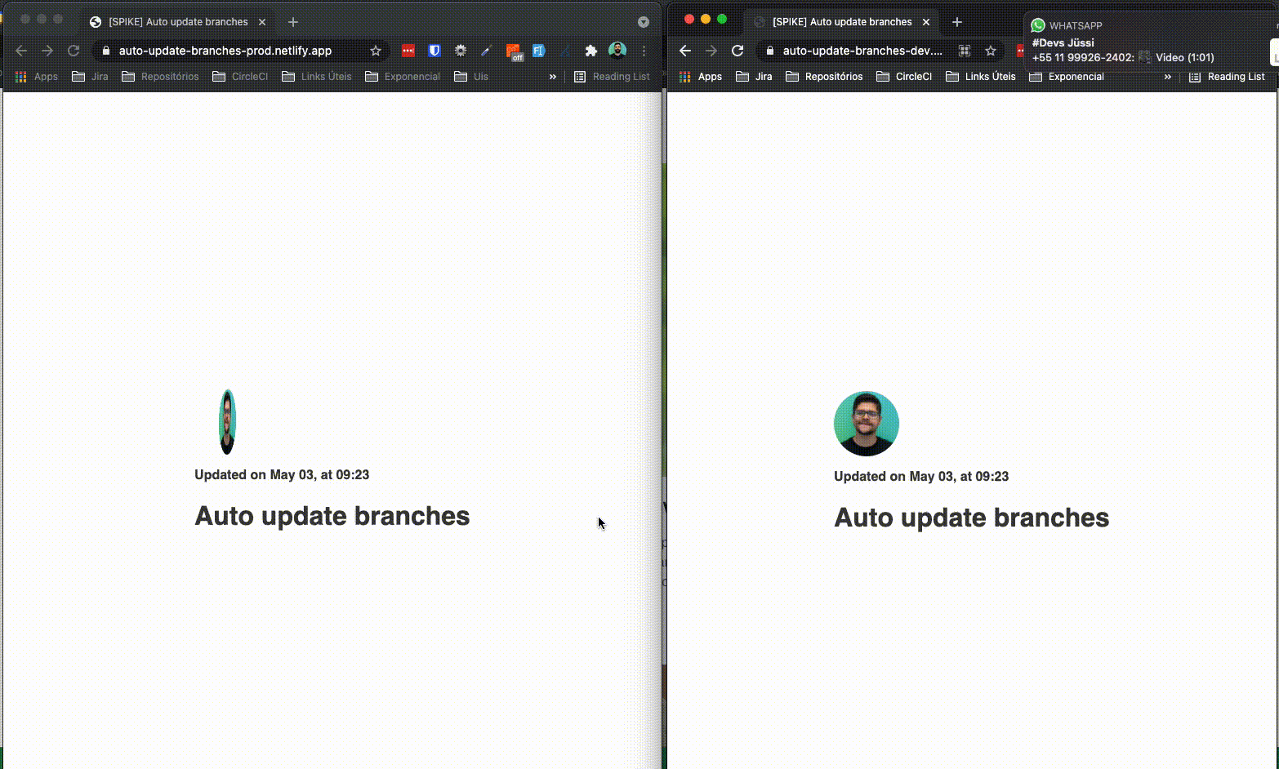Reload the dev page
1279x769 pixels.
click(x=738, y=51)
